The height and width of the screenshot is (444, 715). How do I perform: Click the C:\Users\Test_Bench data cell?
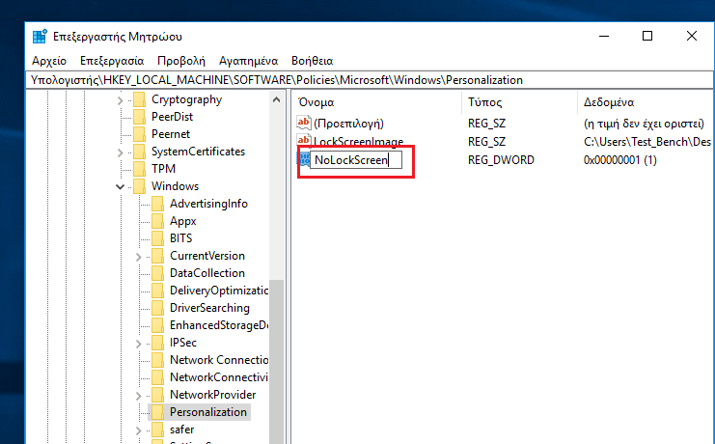coord(647,142)
